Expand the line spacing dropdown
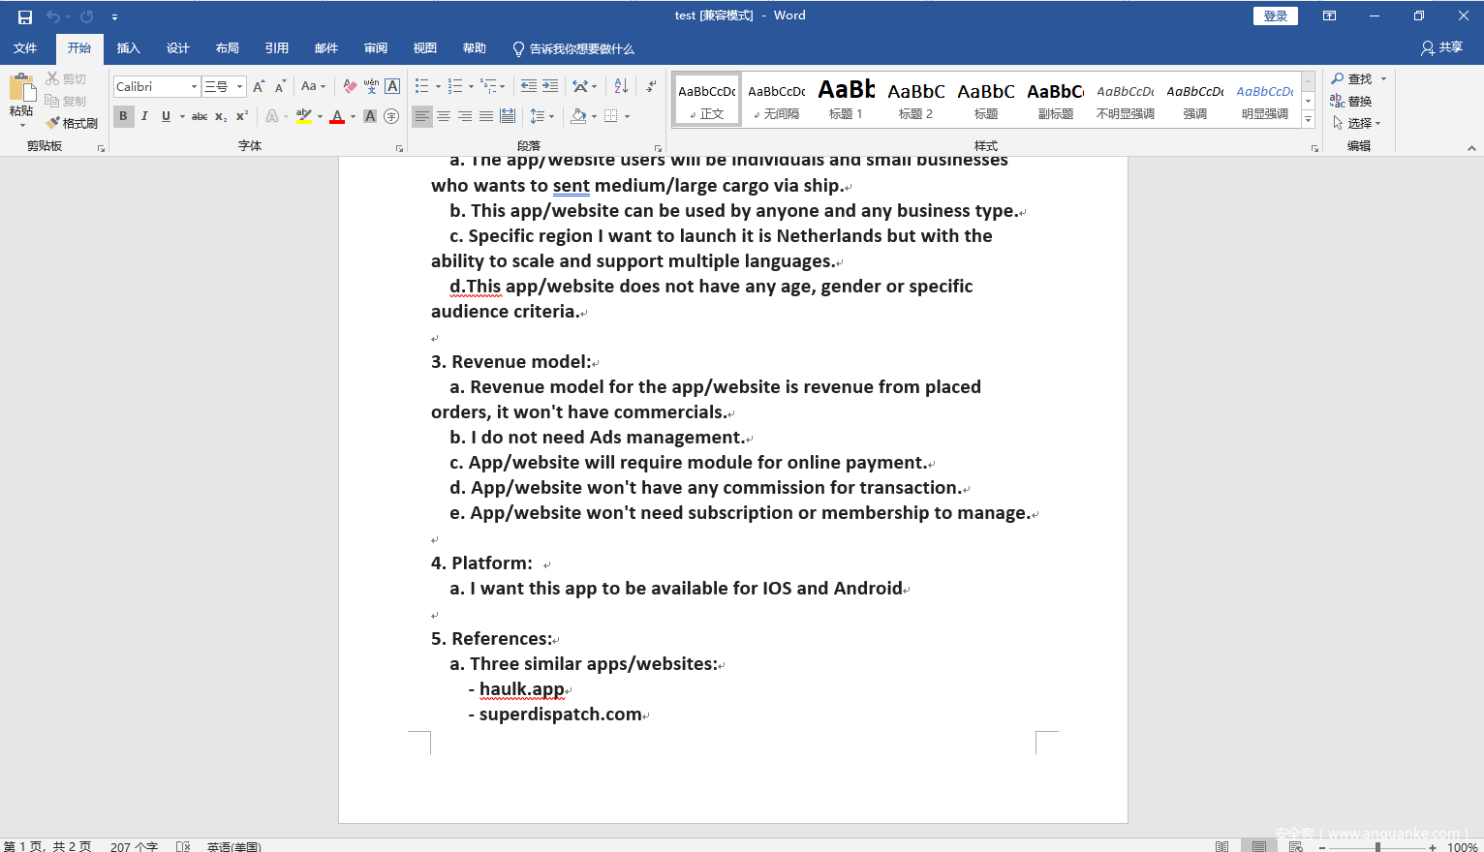This screenshot has width=1484, height=852. (552, 116)
